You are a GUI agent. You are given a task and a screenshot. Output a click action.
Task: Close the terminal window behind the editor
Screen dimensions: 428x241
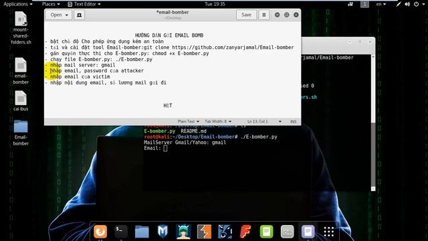click(x=370, y=42)
